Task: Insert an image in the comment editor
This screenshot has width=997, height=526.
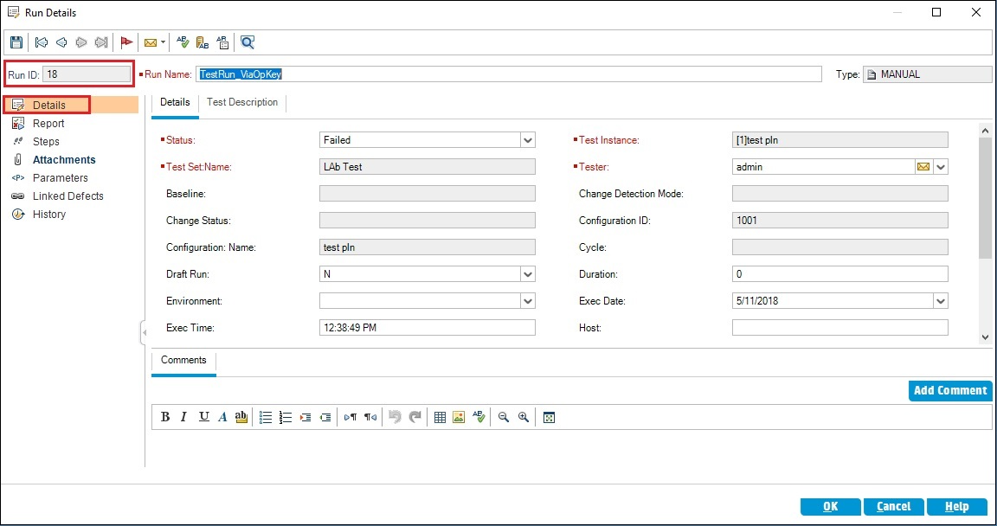Action: [x=459, y=417]
